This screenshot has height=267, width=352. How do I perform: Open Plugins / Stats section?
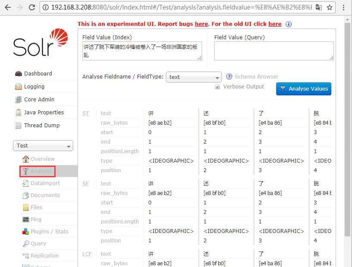click(x=50, y=232)
